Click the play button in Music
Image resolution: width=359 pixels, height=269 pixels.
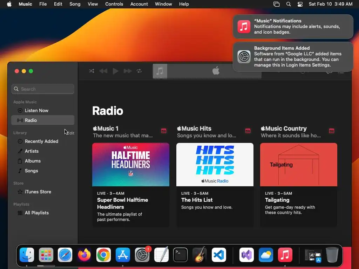click(x=116, y=71)
